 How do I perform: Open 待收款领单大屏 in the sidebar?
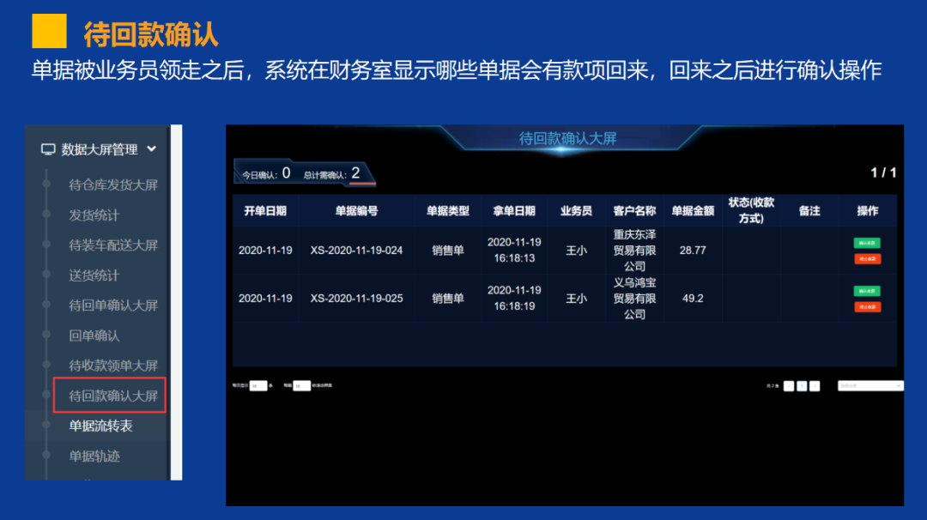[113, 366]
